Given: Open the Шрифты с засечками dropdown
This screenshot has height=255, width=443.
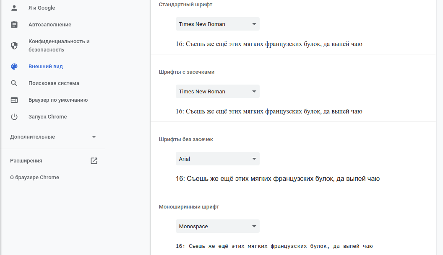Looking at the screenshot, I should (218, 91).
